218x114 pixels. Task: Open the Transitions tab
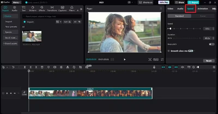52,9
